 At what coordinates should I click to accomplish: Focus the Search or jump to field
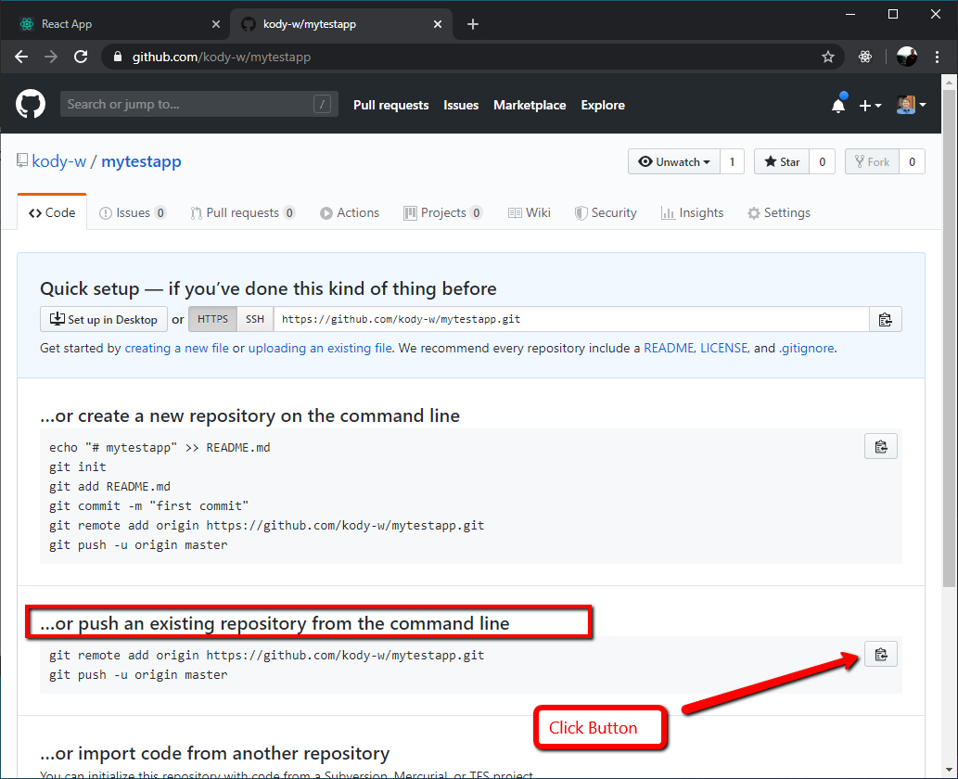pyautogui.click(x=199, y=104)
